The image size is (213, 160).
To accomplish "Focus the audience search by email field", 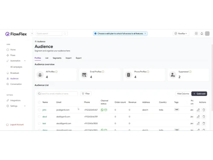I will (58, 93).
